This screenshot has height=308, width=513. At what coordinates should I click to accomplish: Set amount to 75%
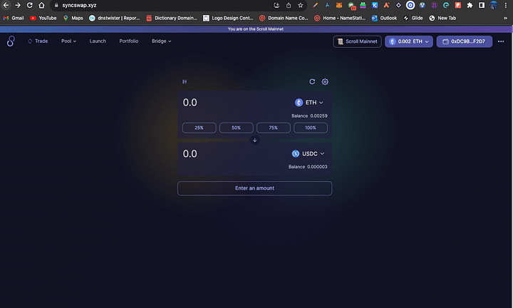point(273,128)
